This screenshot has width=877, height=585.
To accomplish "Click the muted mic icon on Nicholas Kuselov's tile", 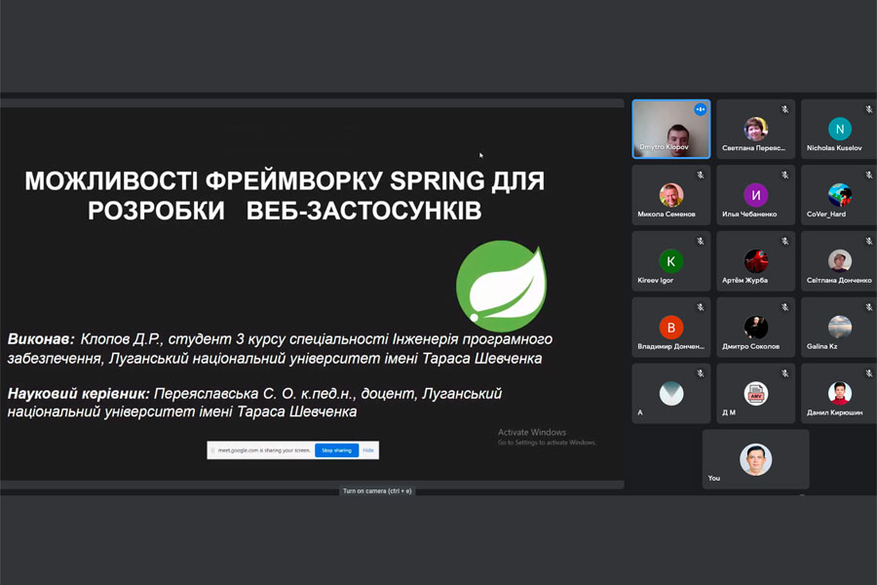I will click(x=869, y=109).
